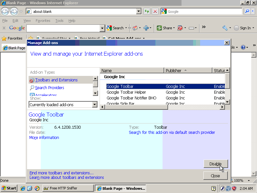Screen dimensions: 257x193
Task: Close the Manage Add-ons dialog with X
Action: pyautogui.click(x=227, y=43)
